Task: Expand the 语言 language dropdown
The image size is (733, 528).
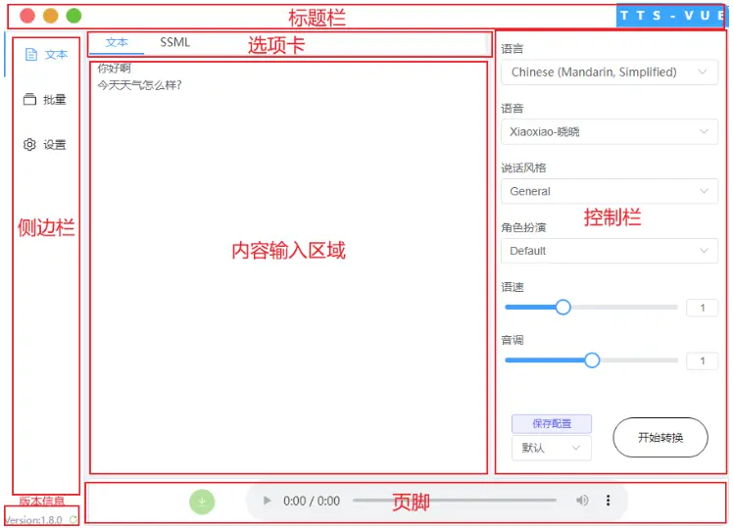Action: pos(609,72)
